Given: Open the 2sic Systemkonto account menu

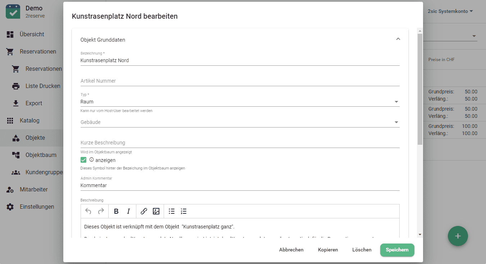Looking at the screenshot, I should (450, 11).
